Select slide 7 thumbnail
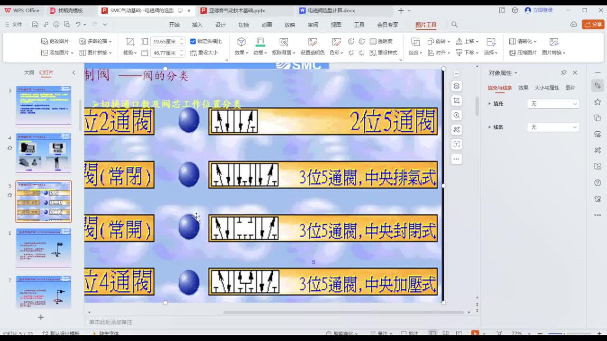 point(44,293)
